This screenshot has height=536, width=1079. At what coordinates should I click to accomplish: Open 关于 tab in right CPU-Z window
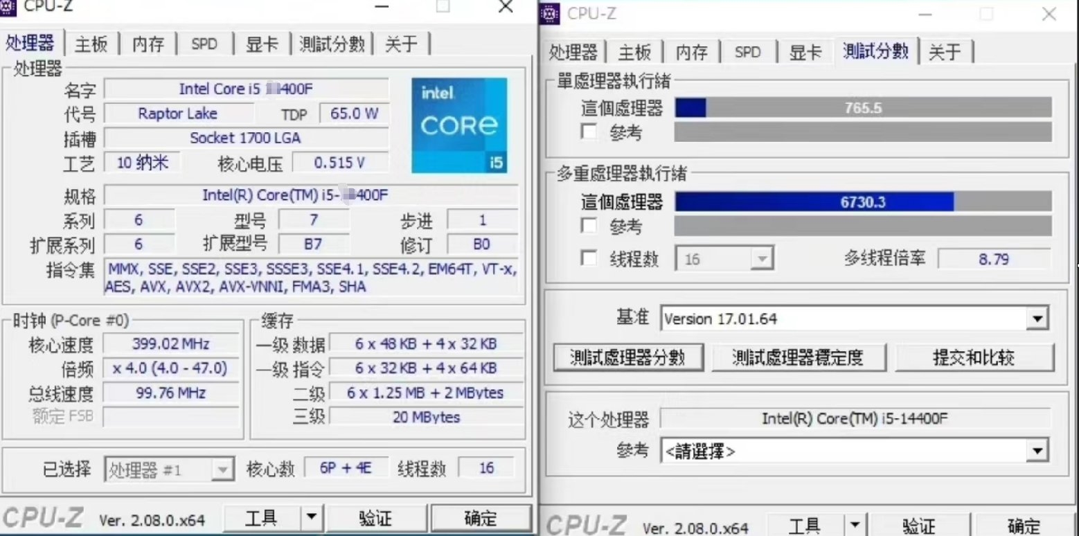pos(945,52)
